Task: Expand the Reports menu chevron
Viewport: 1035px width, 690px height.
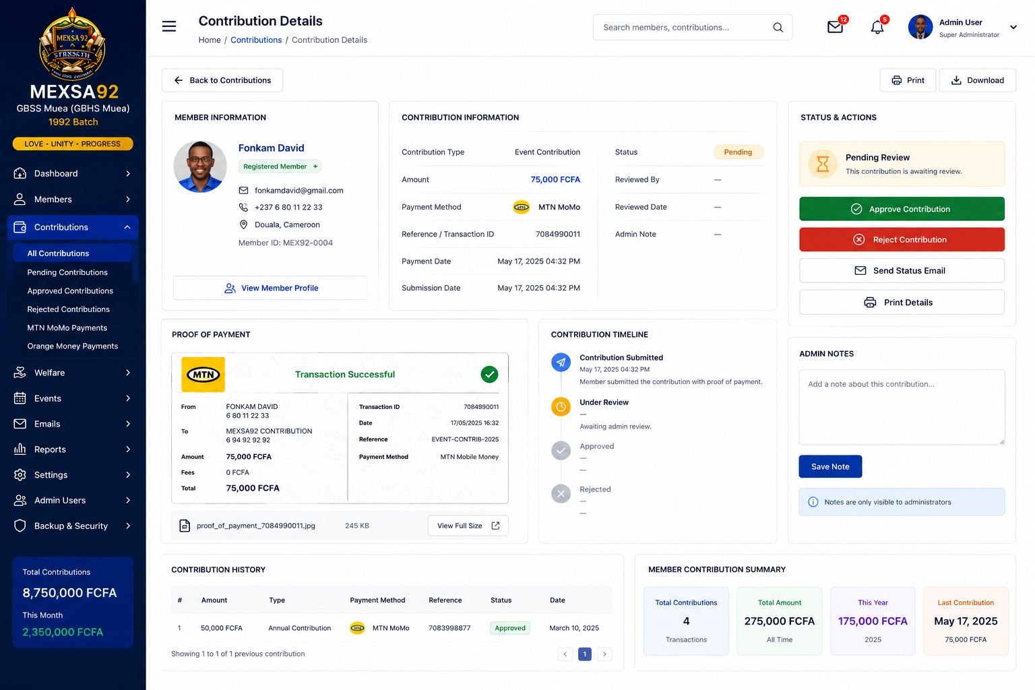Action: 127,449
